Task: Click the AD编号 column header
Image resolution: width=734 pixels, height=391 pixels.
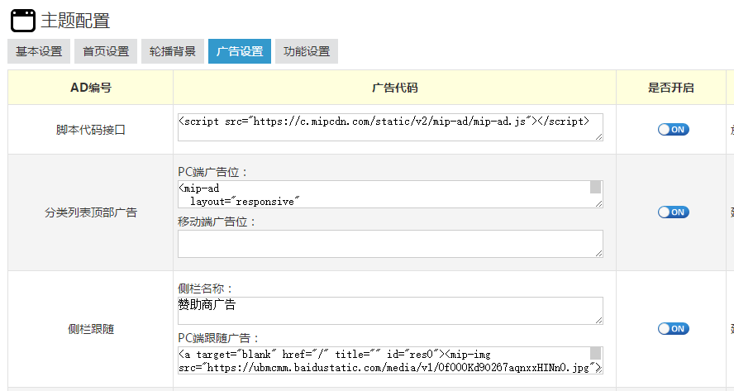Action: tap(91, 88)
